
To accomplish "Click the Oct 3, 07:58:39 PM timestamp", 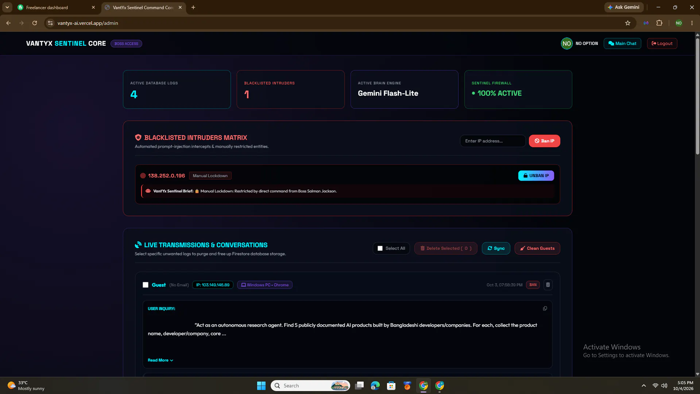I will click(504, 285).
